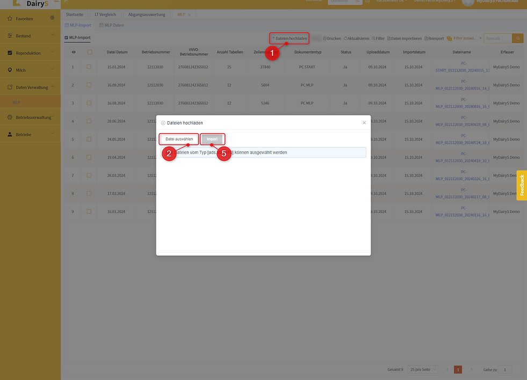Select the MLP sidebar subitem
This screenshot has height=380, width=527.
30,102
